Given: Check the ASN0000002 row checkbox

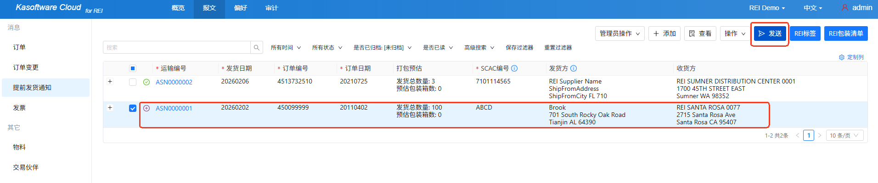Looking at the screenshot, I should (133, 82).
